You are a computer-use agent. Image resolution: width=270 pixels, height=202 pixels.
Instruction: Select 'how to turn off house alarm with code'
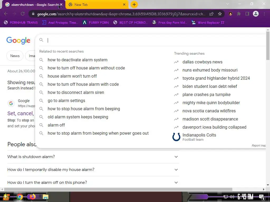click(83, 84)
